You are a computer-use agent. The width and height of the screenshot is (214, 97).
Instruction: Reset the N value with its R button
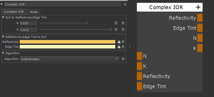click(123, 23)
